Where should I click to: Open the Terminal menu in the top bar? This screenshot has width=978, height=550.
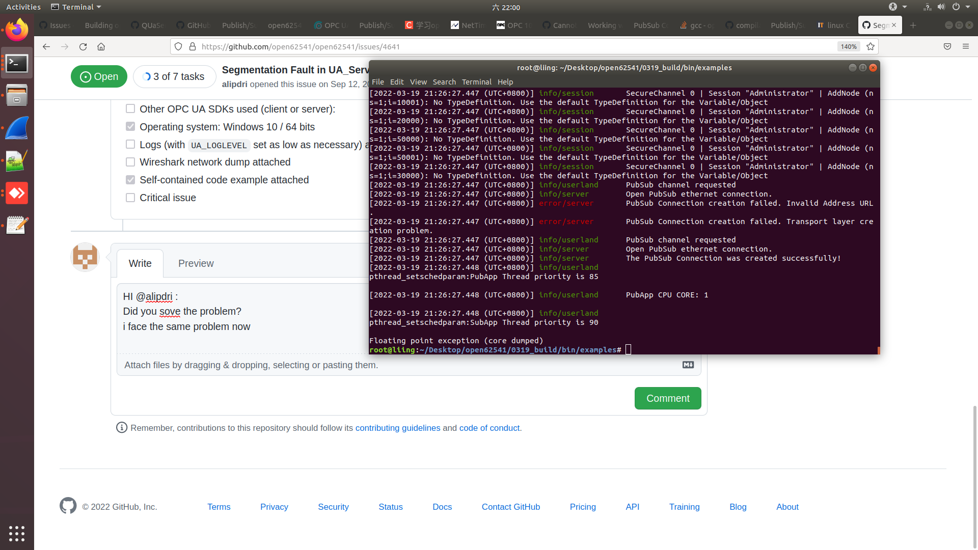click(x=75, y=7)
